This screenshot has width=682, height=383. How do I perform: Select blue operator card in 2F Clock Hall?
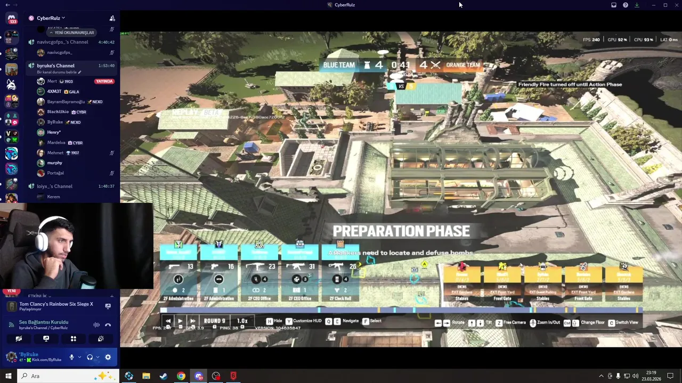pos(340,273)
